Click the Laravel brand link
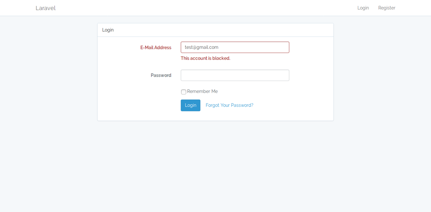 (45, 8)
